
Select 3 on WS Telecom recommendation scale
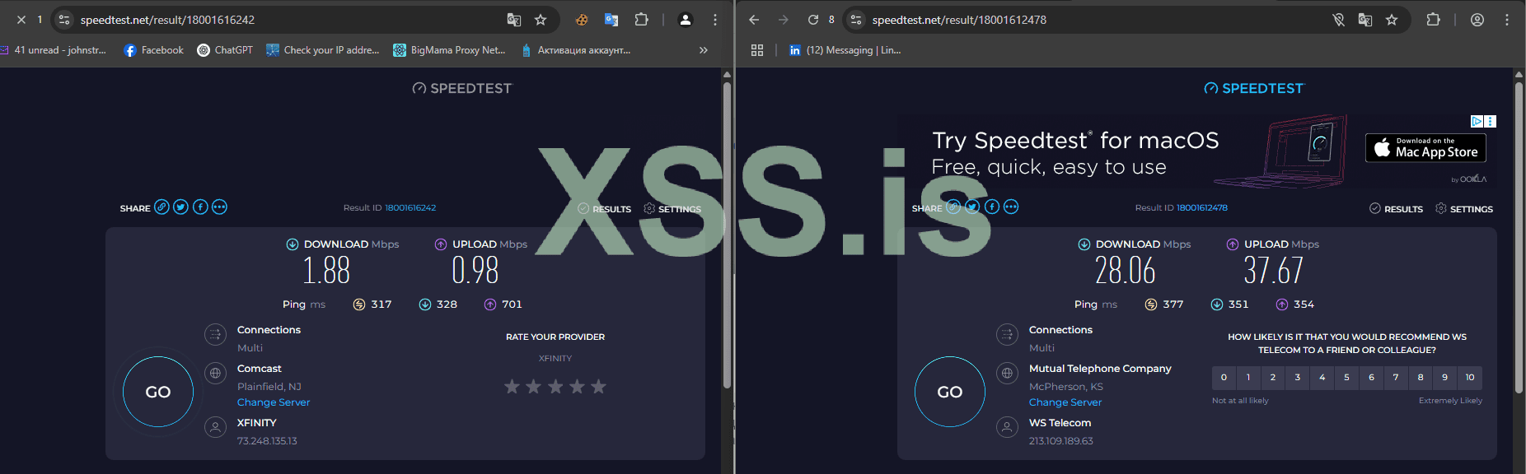tap(1298, 378)
